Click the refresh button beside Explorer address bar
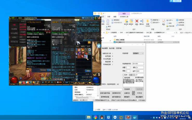The height and width of the screenshot is (120, 192). pyautogui.click(x=177, y=33)
